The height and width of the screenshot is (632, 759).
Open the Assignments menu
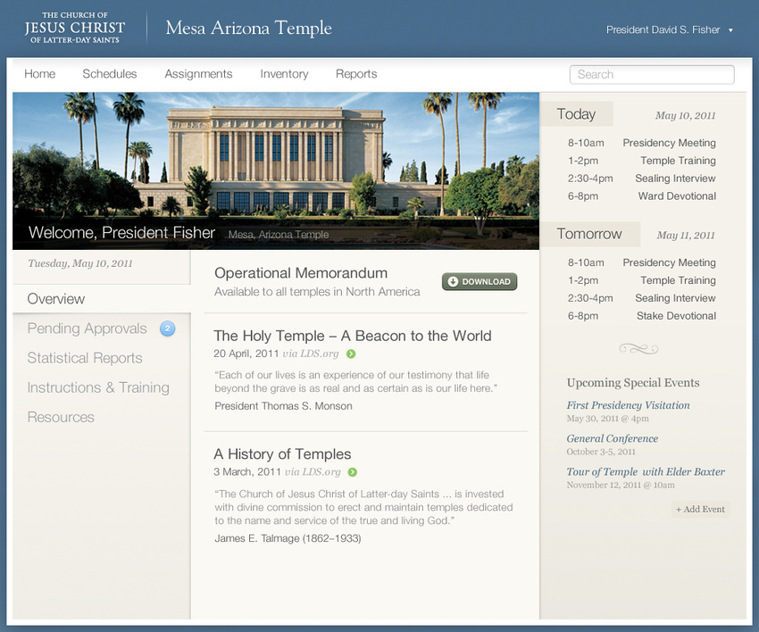pyautogui.click(x=198, y=74)
